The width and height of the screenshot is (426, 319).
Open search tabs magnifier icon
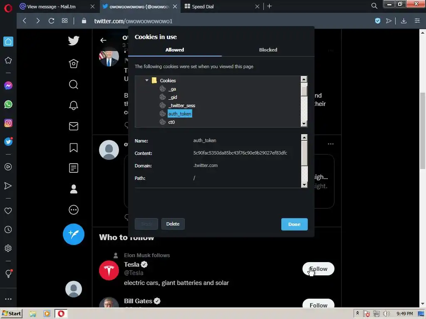[x=374, y=6]
